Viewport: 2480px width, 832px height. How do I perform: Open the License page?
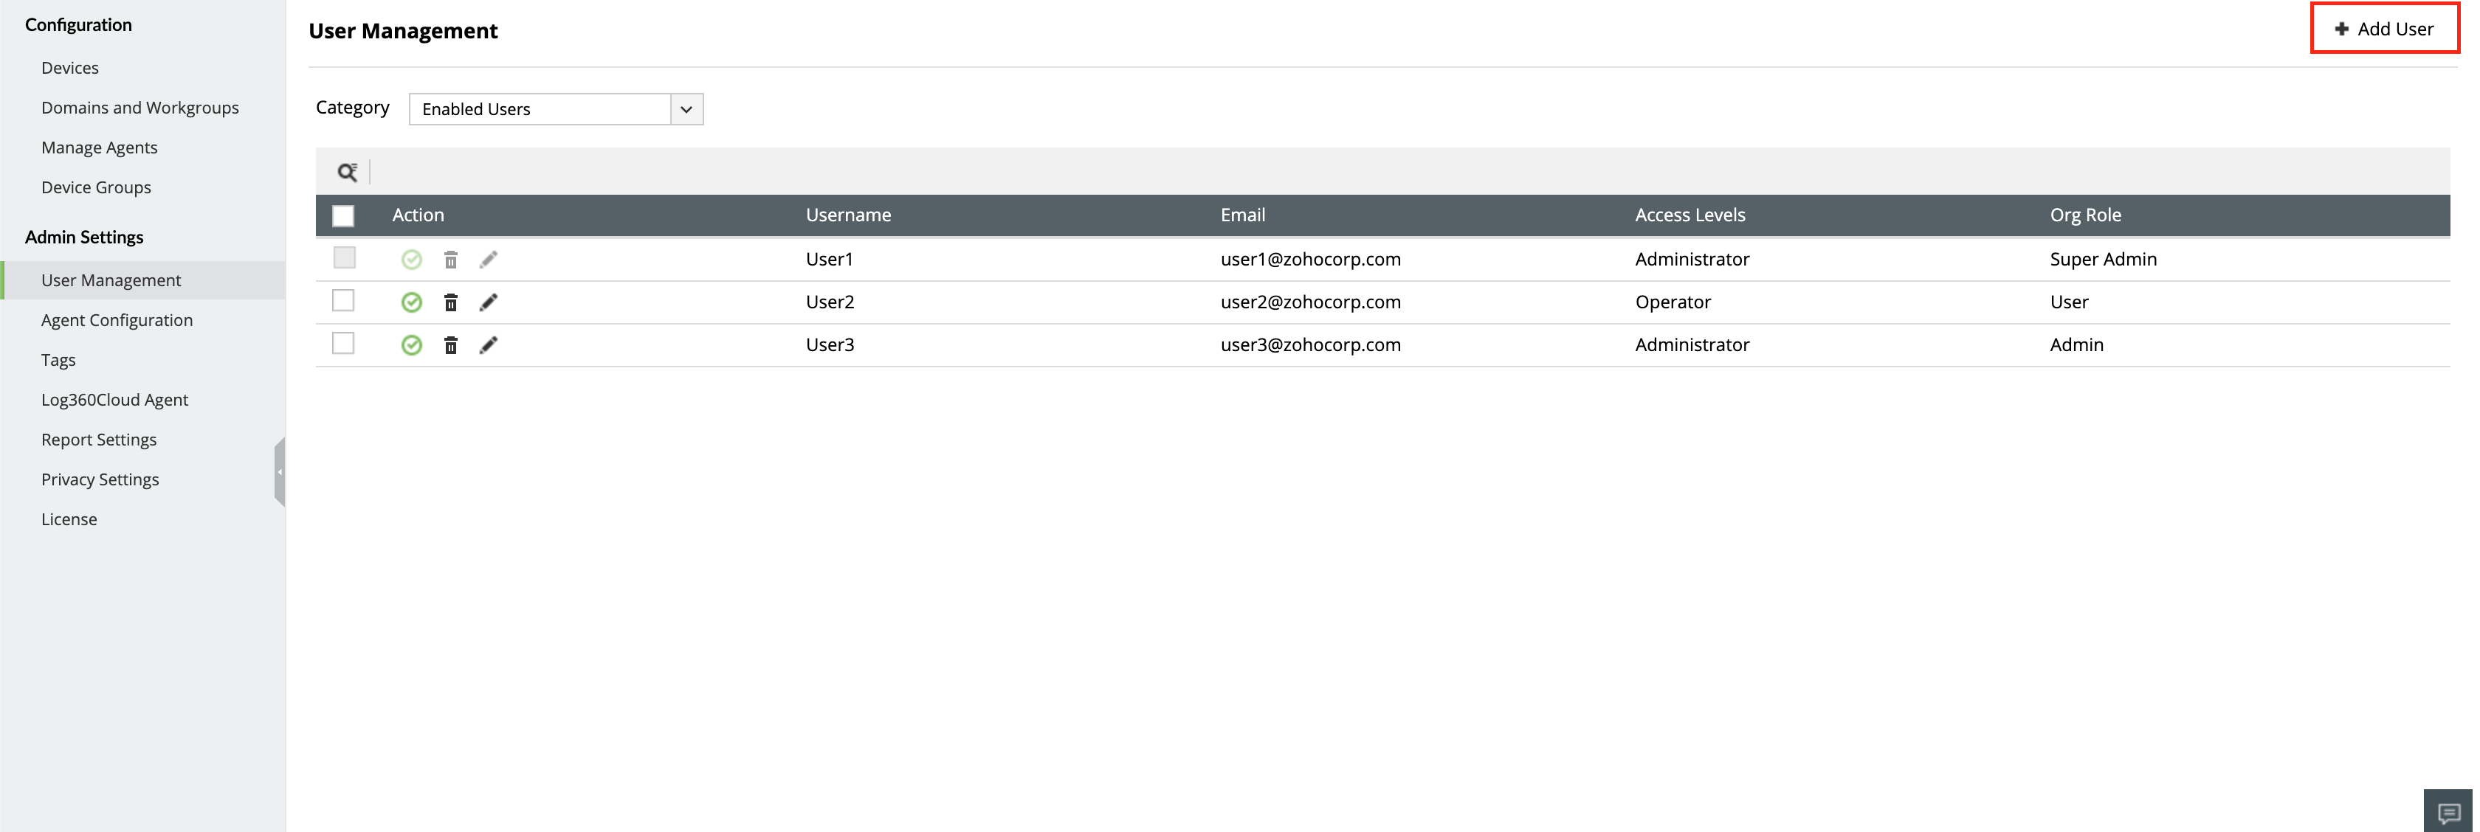coord(69,519)
